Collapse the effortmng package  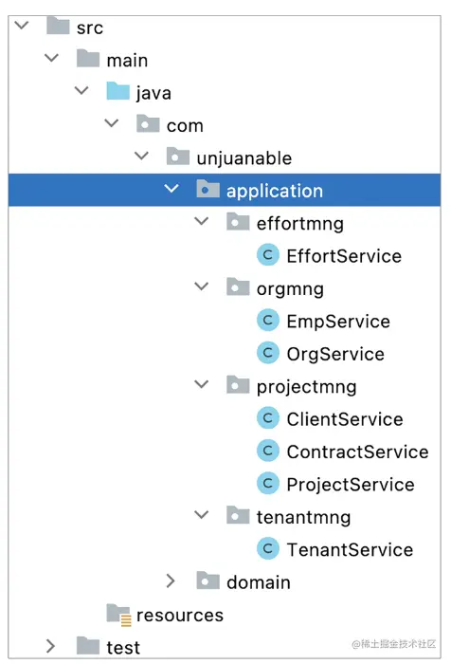(x=202, y=221)
